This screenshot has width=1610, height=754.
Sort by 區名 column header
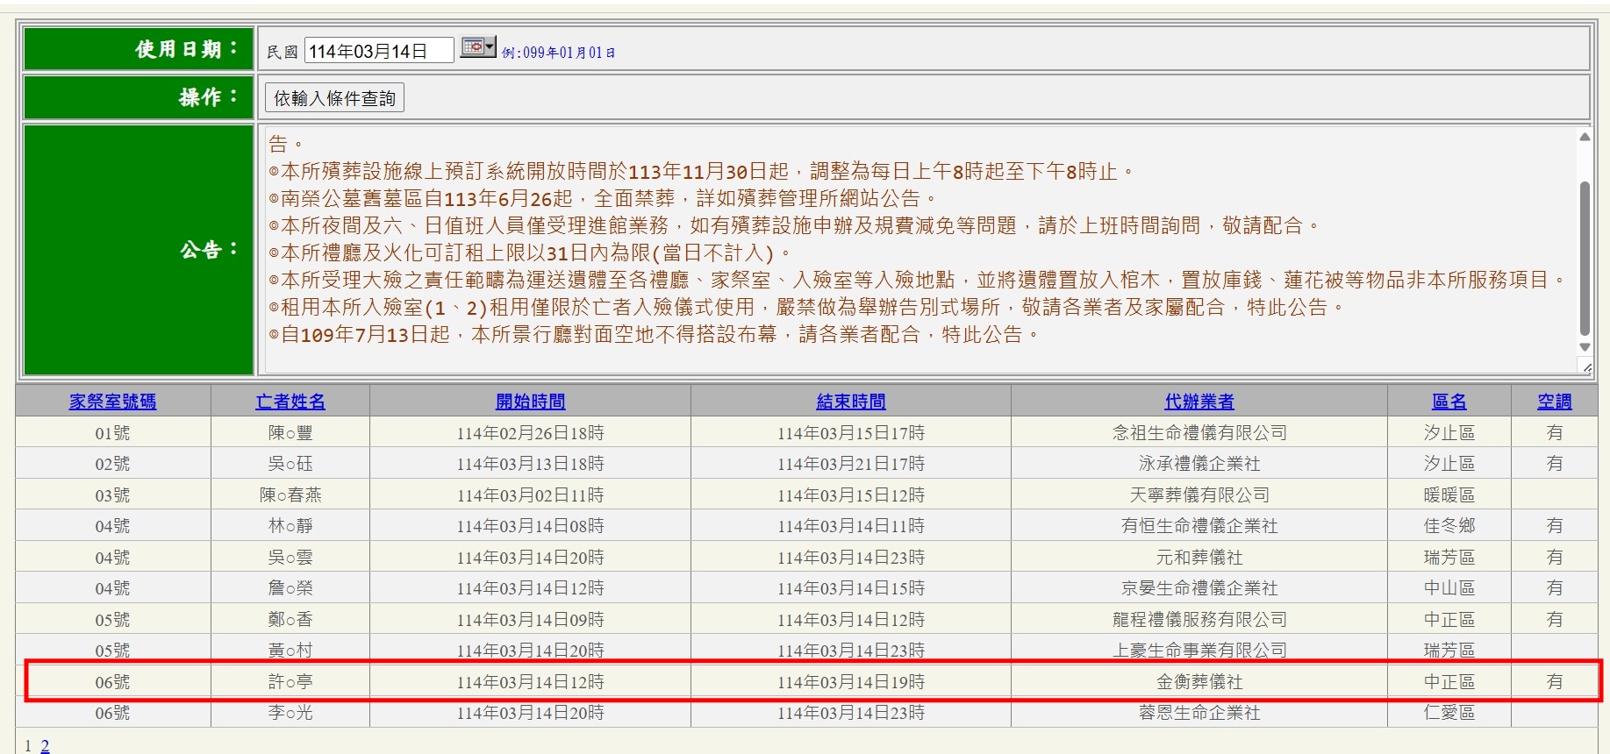point(1449,402)
